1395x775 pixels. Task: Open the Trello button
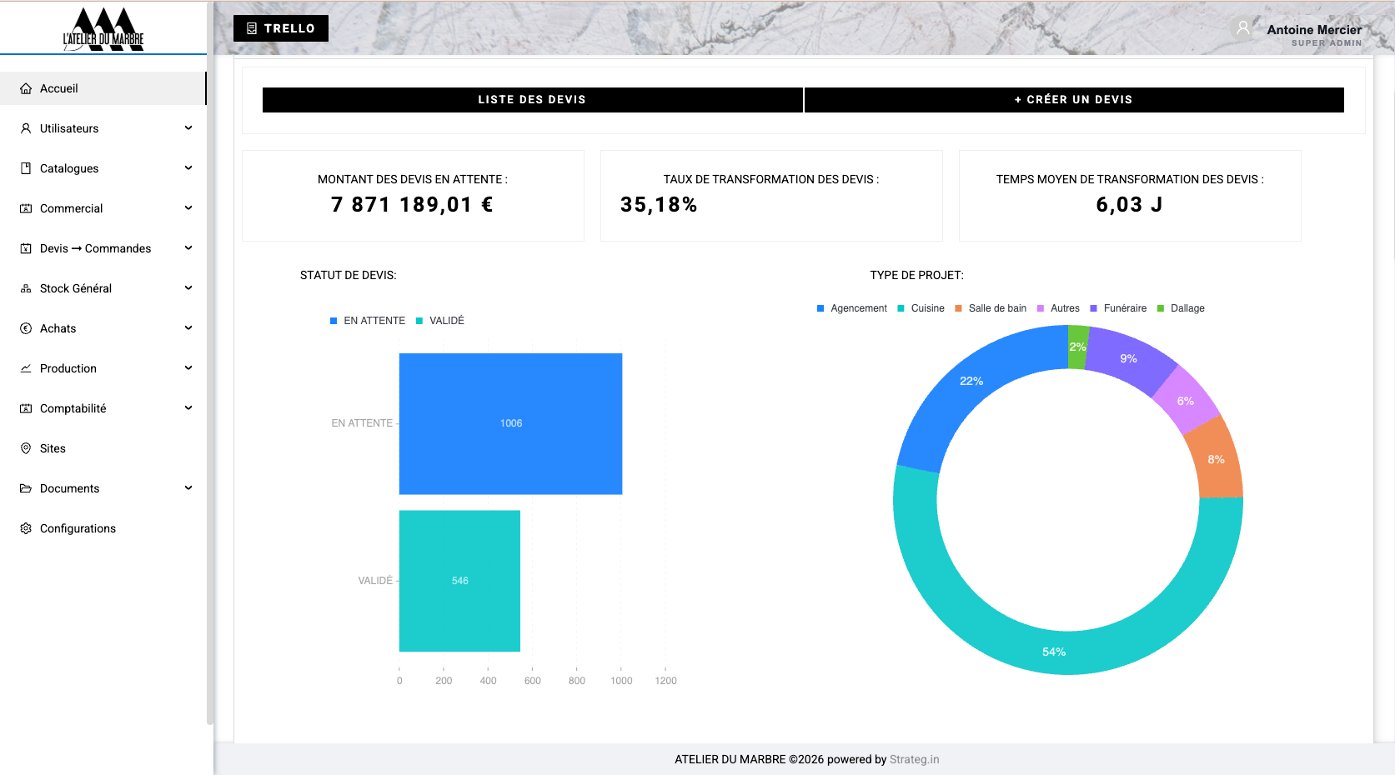point(281,28)
